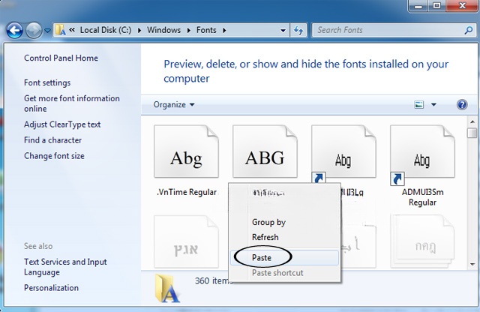
Task: Click the Fonts folder icon in details pane
Action: click(166, 288)
